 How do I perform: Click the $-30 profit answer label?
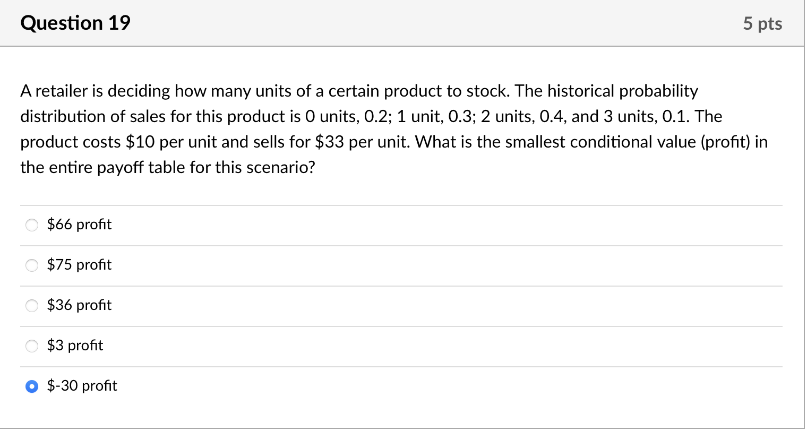tap(82, 387)
